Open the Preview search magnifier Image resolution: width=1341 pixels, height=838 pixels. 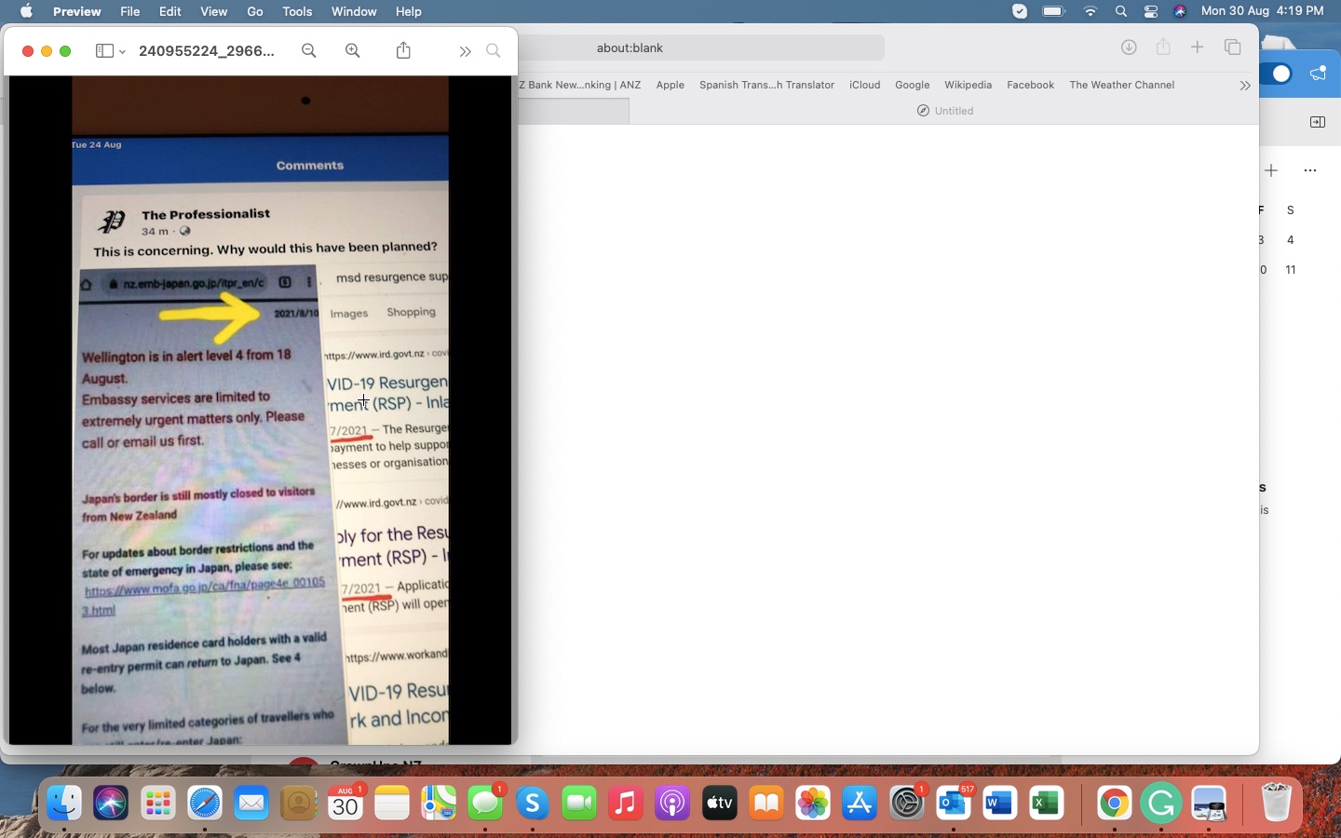[x=494, y=51]
